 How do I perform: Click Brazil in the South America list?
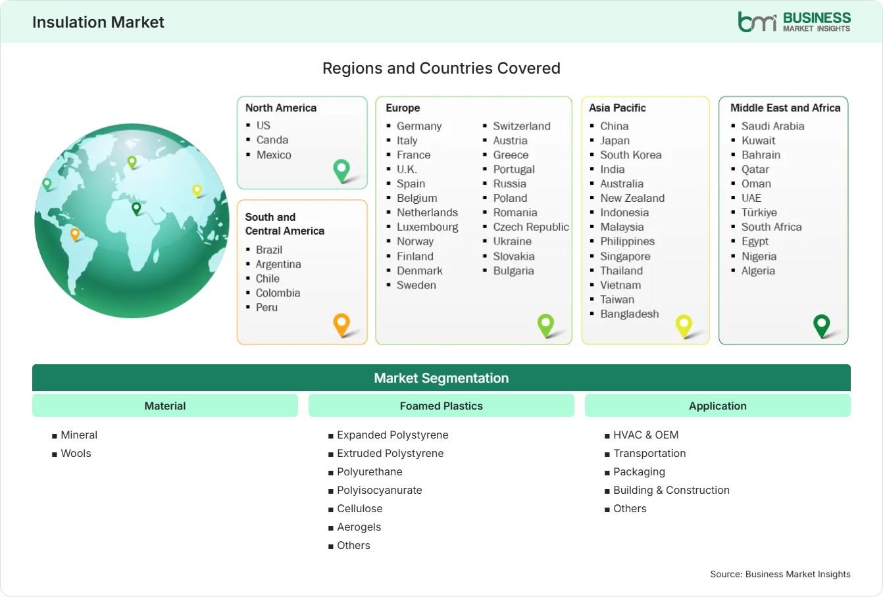tap(269, 250)
